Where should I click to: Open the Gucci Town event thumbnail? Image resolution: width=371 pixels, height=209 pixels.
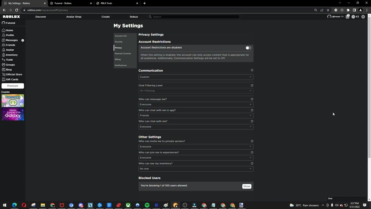(x=13, y=101)
